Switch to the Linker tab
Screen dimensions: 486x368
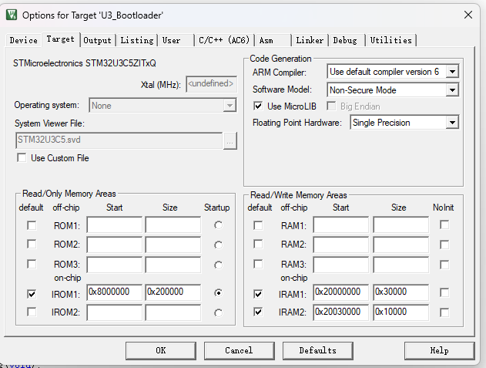[x=310, y=40]
